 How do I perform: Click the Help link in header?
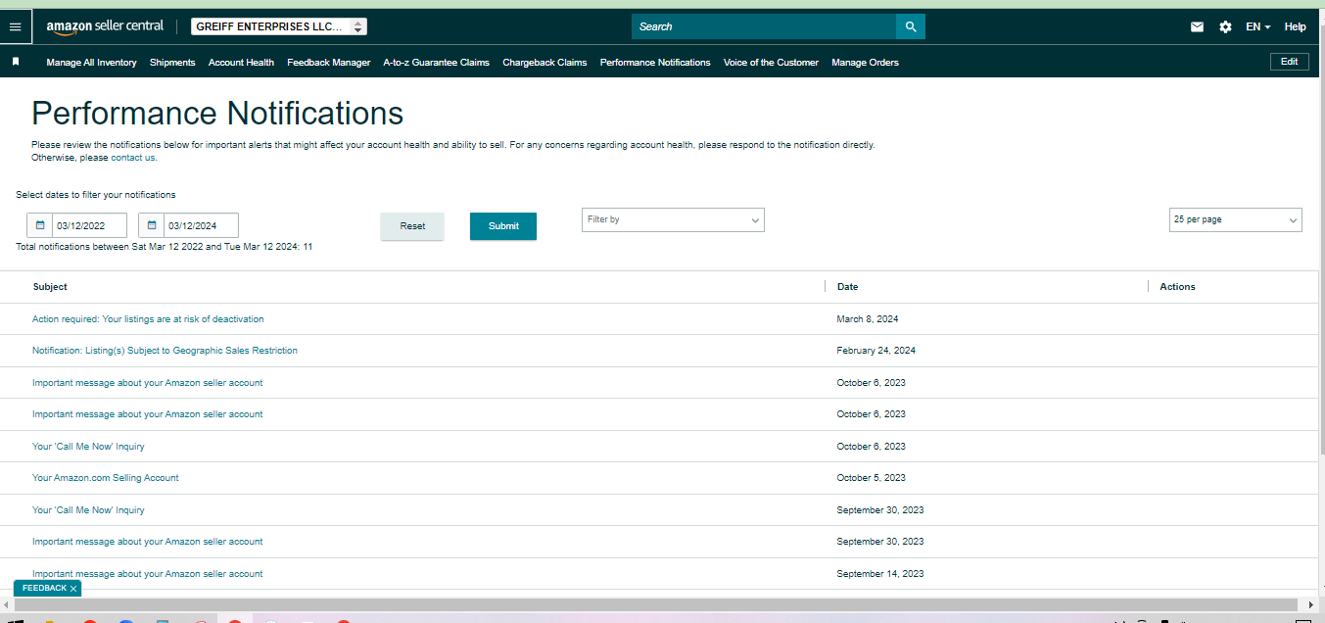pyautogui.click(x=1295, y=26)
